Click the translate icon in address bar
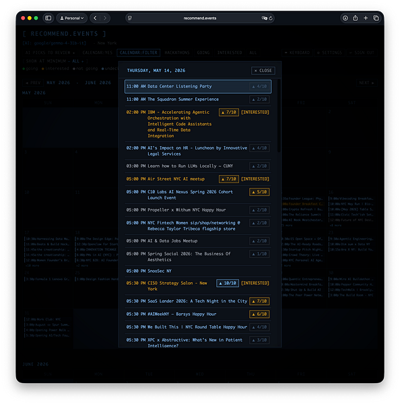 click(x=264, y=18)
